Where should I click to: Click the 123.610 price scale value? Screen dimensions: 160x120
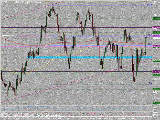pyautogui.click(x=156, y=66)
